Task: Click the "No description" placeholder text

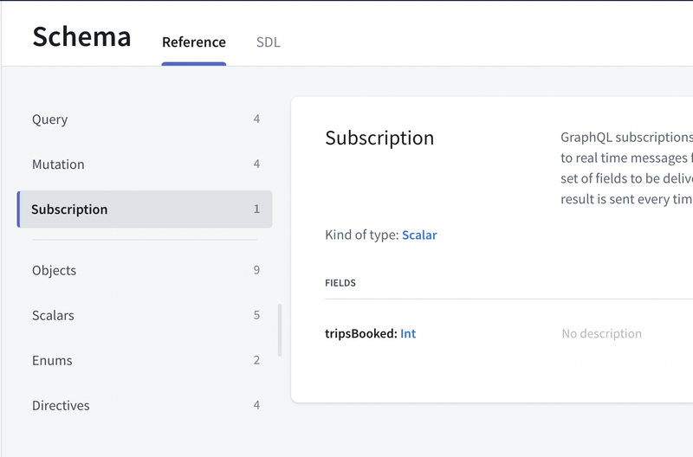Action: (601, 333)
